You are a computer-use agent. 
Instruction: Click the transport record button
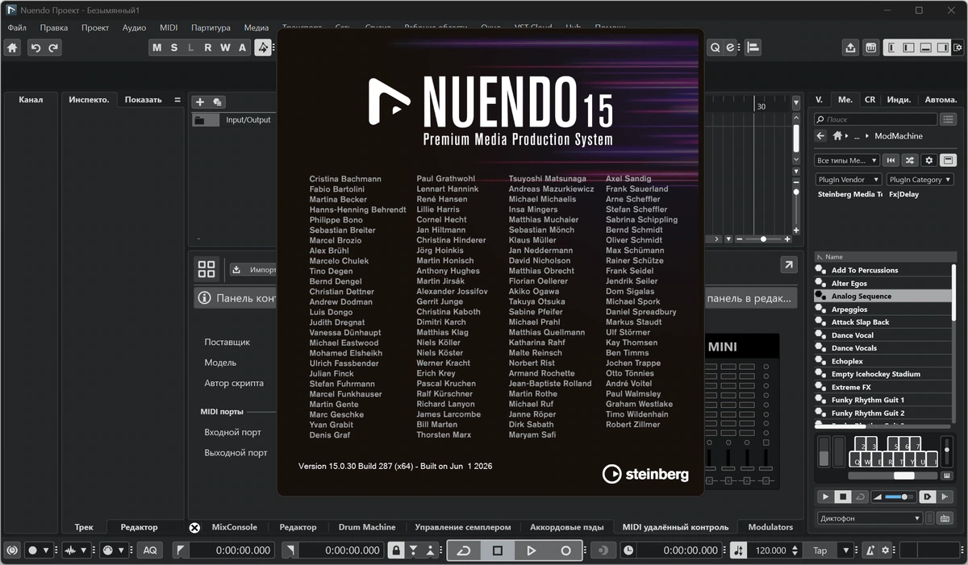[565, 550]
